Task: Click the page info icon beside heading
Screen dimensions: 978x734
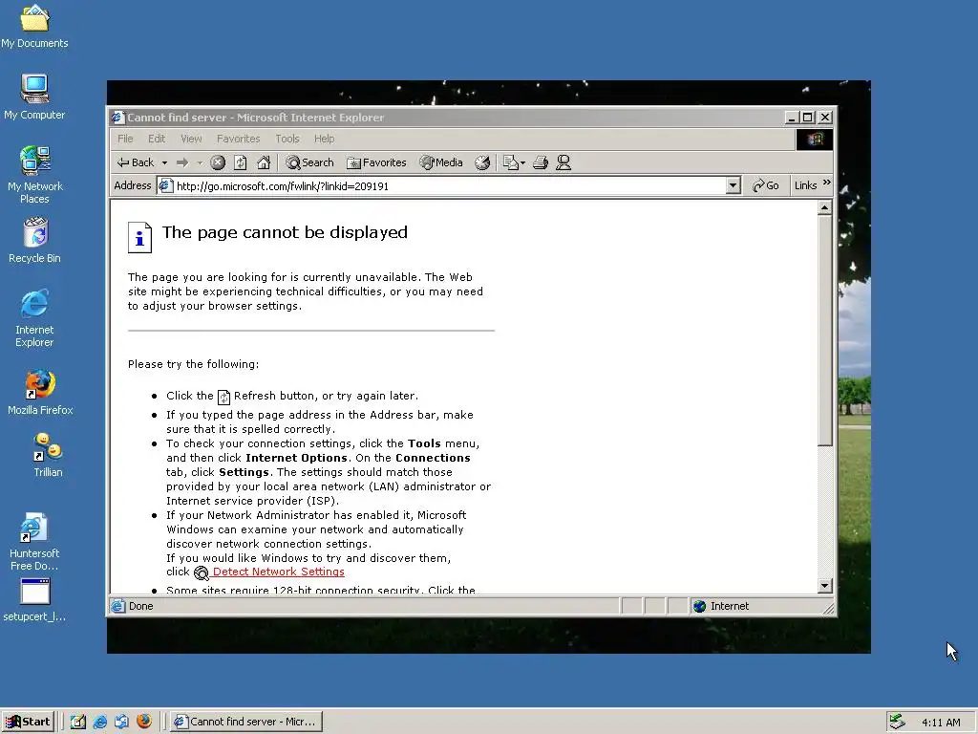Action: point(139,237)
